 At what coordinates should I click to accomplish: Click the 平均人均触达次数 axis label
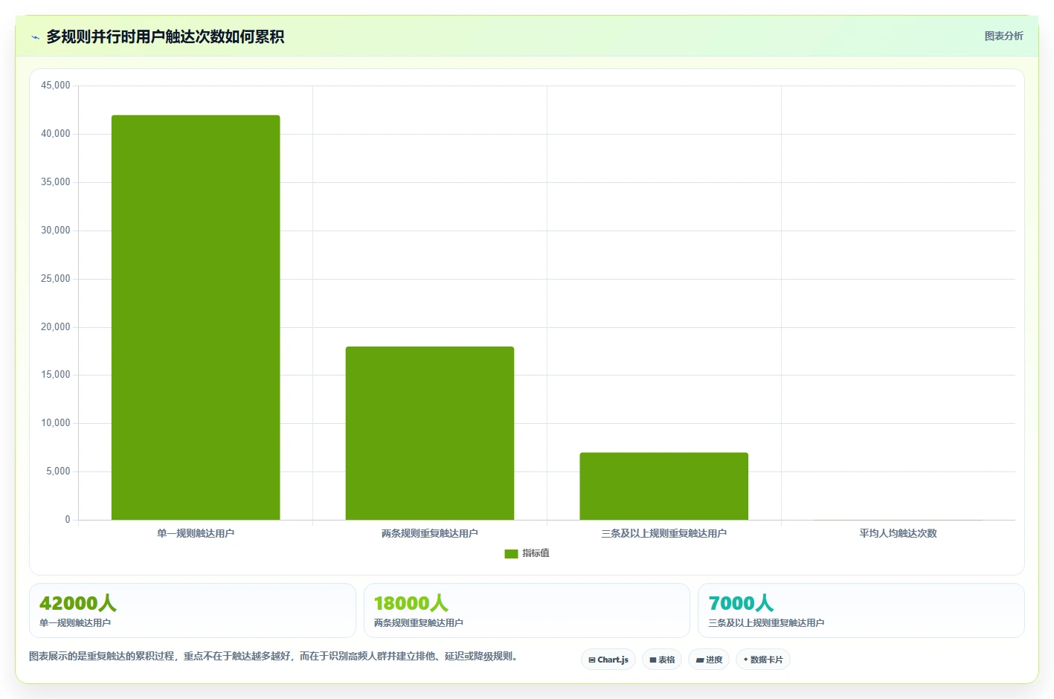click(898, 533)
